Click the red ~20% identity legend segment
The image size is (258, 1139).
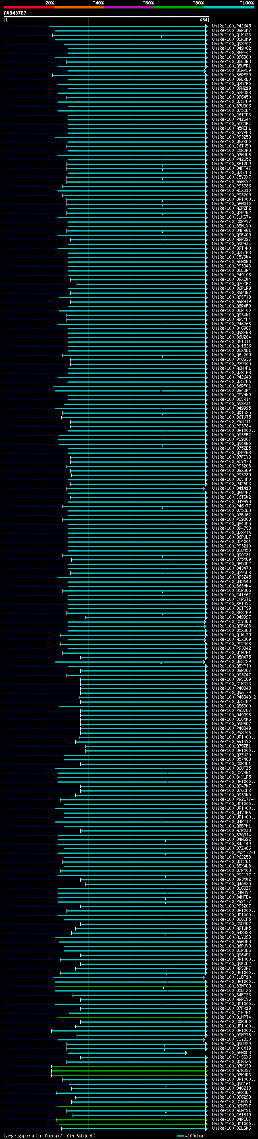[29, 7]
